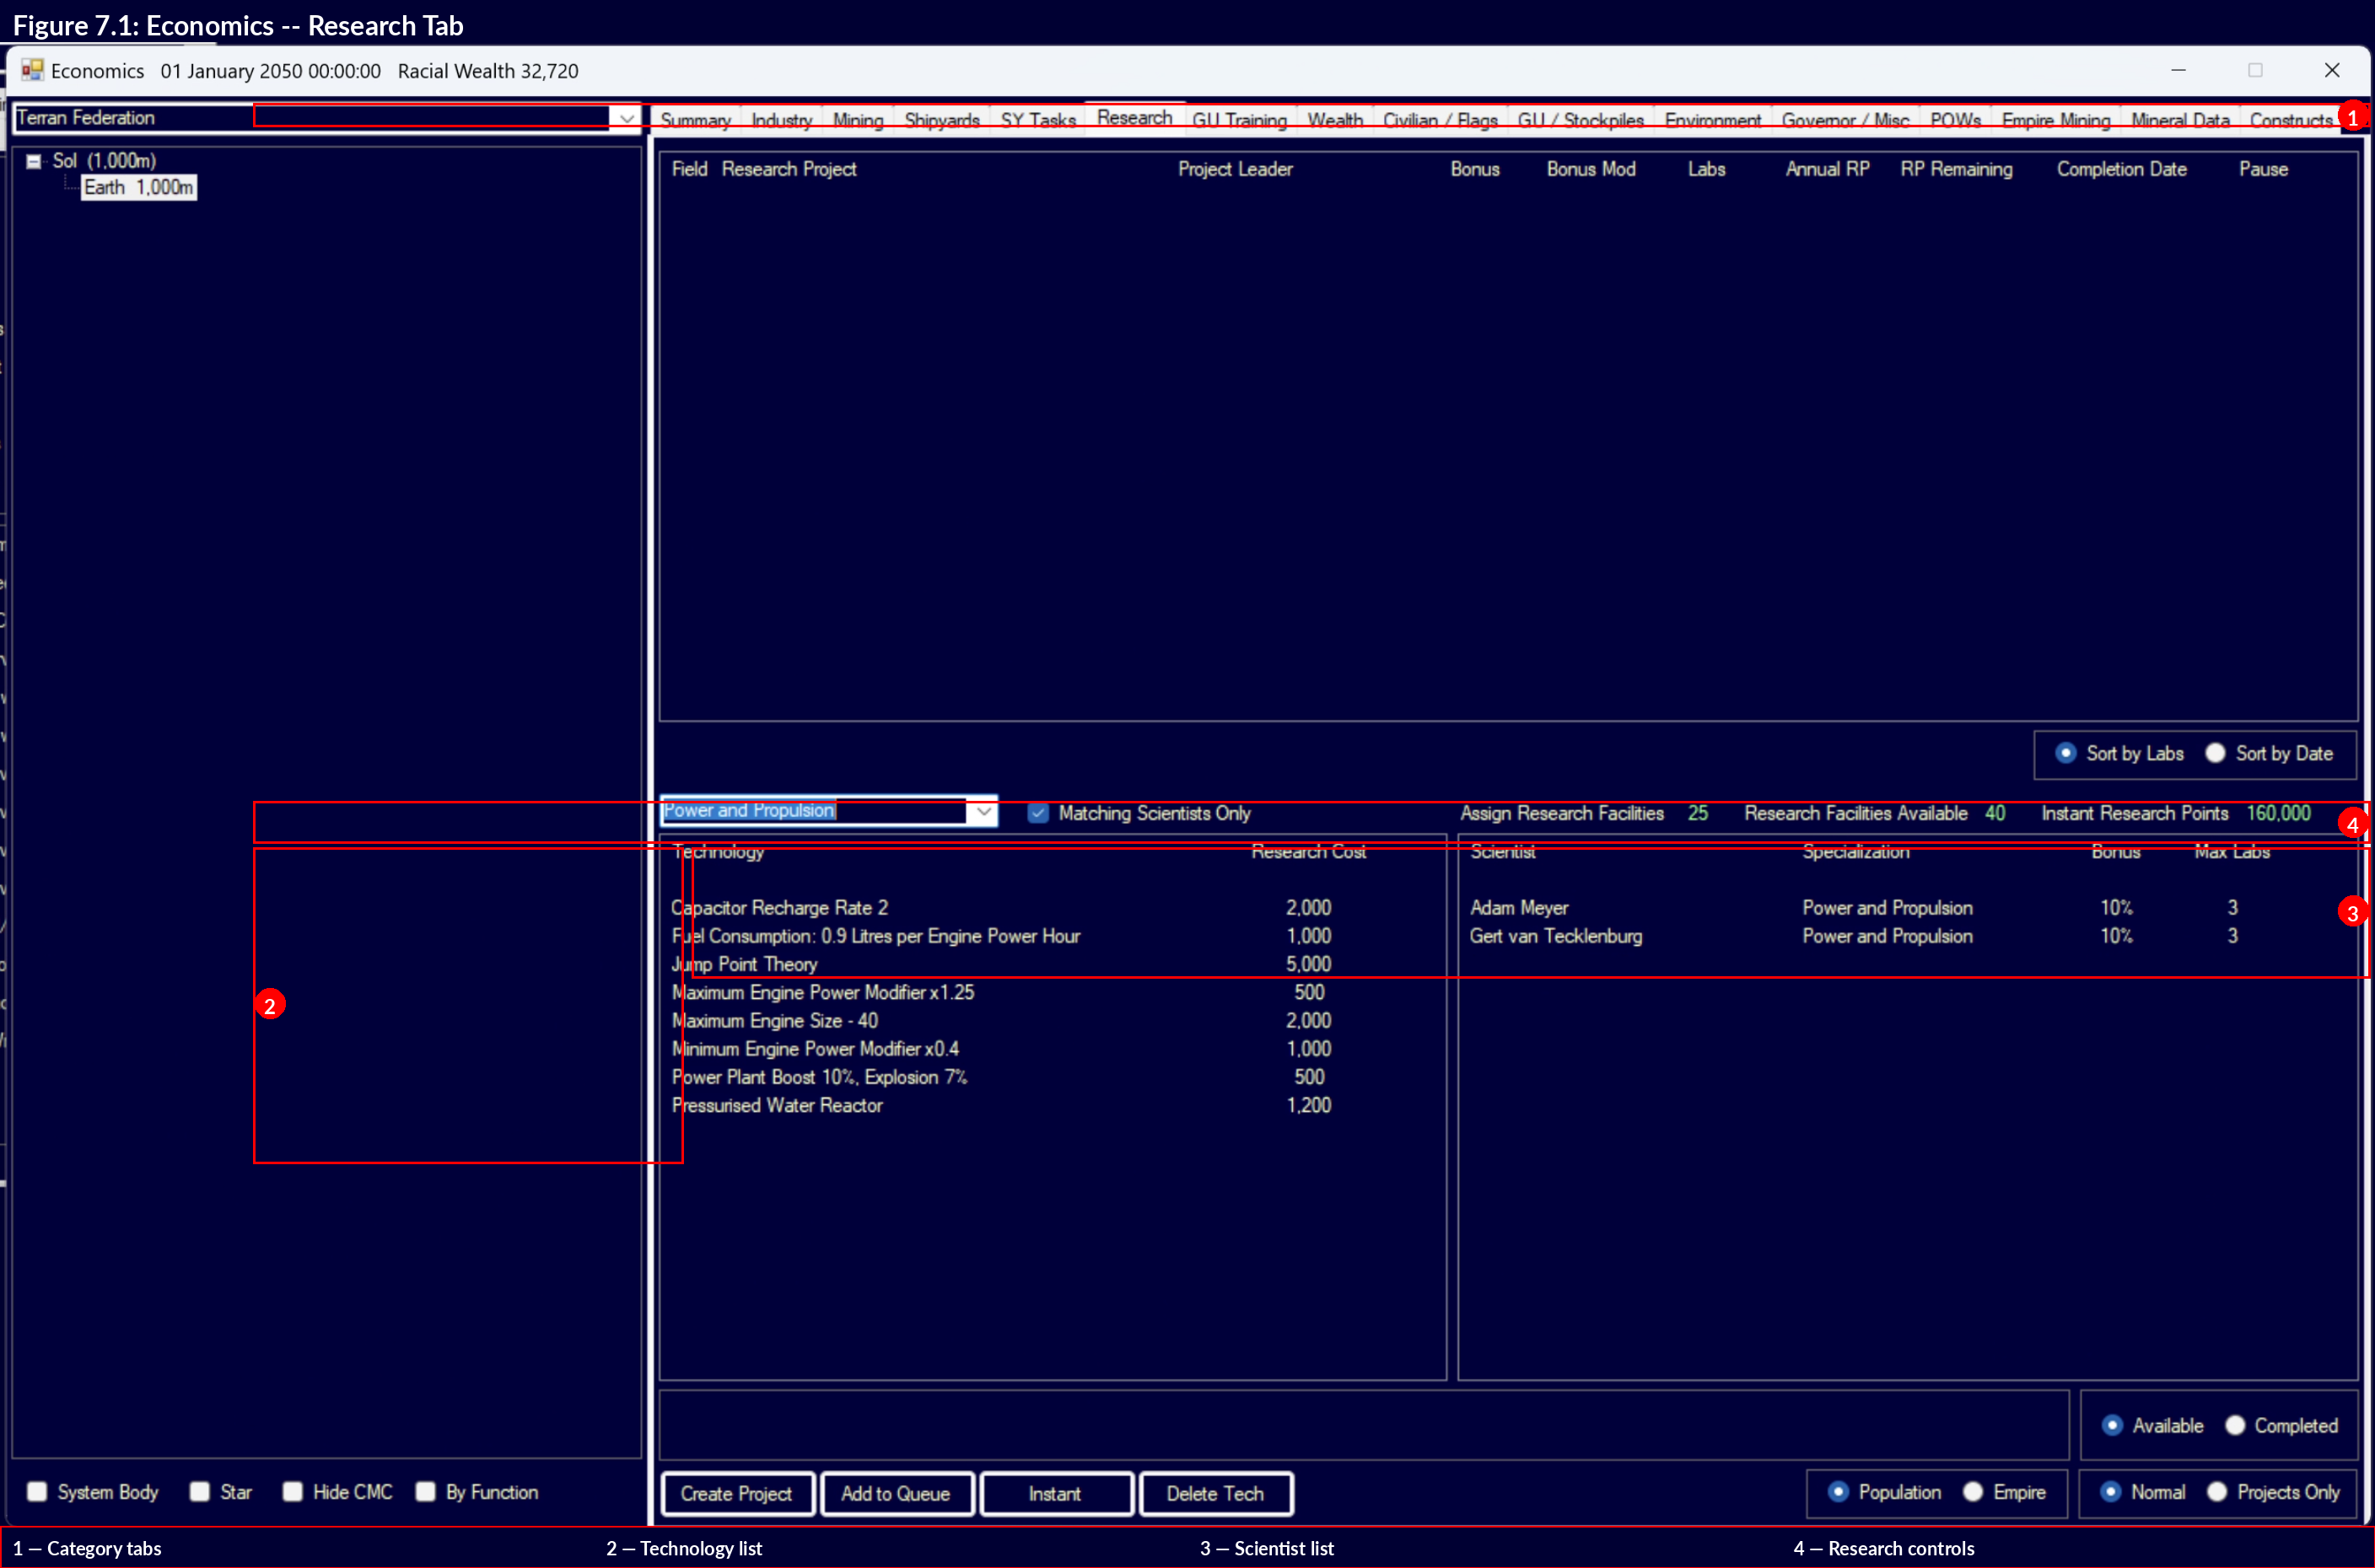Go to the Wealth tab
Image resolution: width=2375 pixels, height=1568 pixels.
(1334, 120)
